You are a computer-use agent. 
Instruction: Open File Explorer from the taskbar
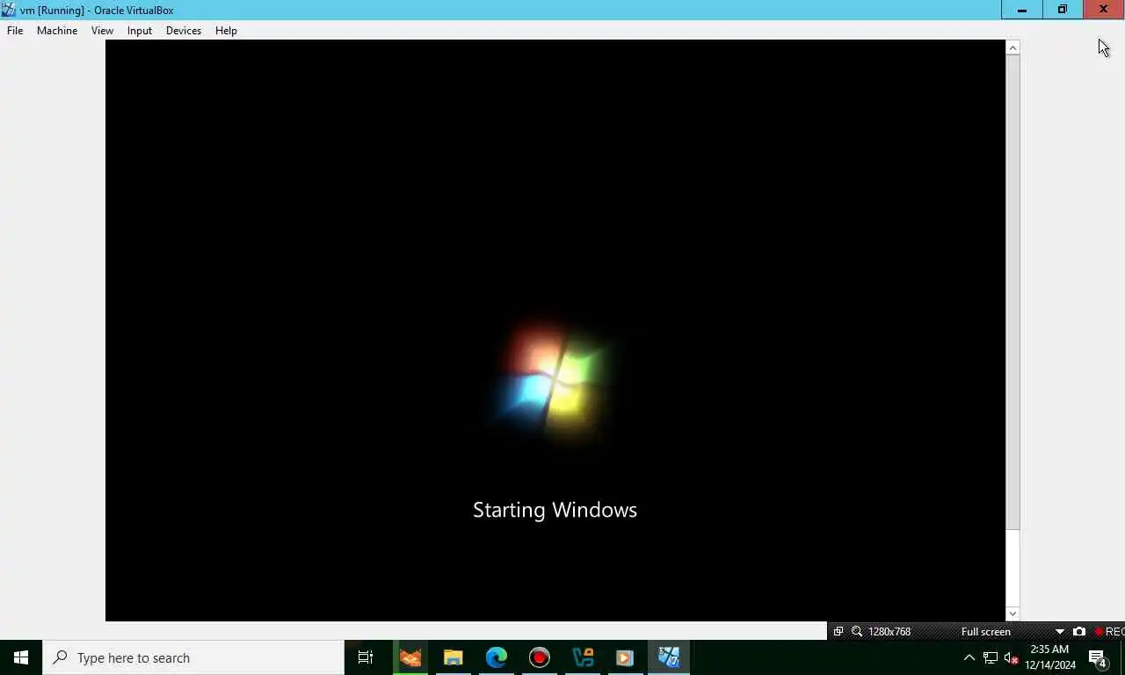(454, 657)
